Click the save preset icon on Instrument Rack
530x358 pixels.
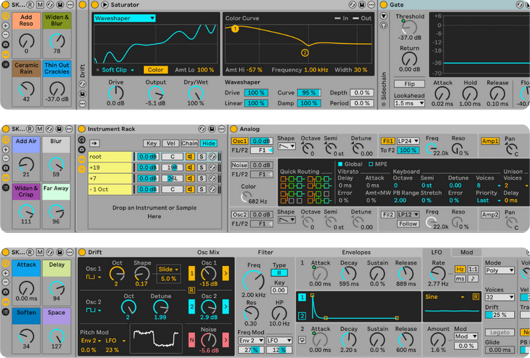pyautogui.click(x=212, y=129)
